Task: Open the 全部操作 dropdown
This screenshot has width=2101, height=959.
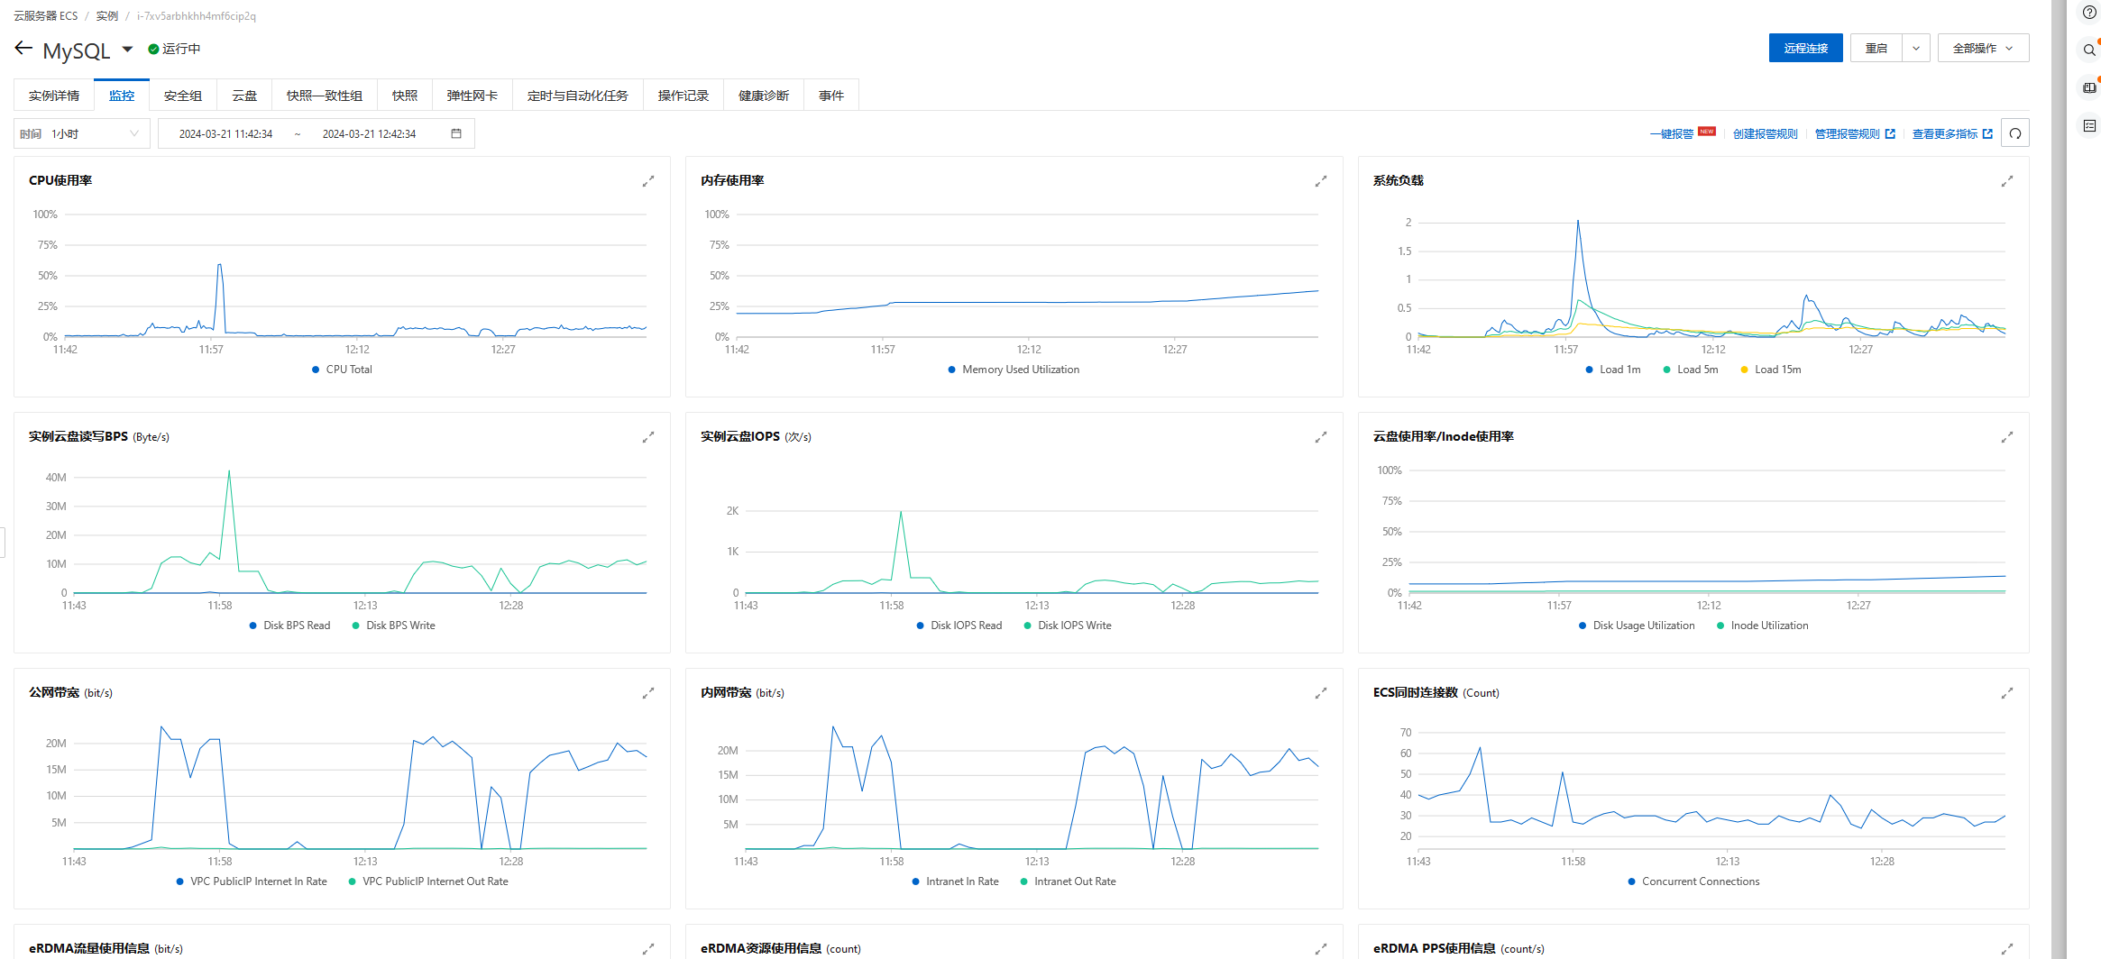Action: pyautogui.click(x=1983, y=49)
